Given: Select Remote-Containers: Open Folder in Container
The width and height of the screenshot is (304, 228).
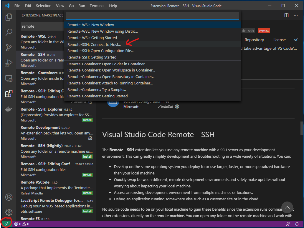Looking at the screenshot, I should coord(153,64).
